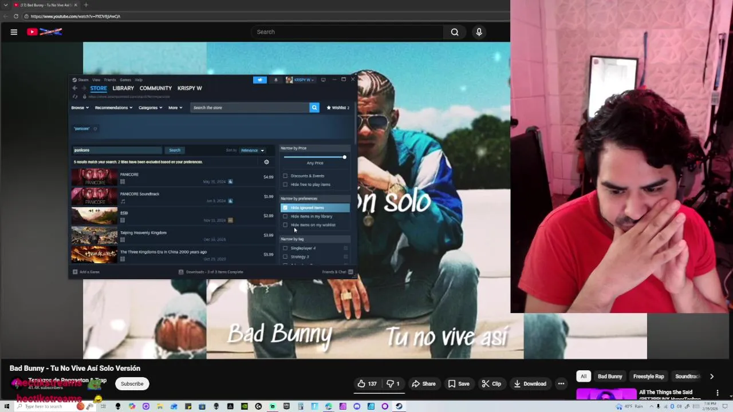Open the Taiping Heavenly Kingdom result
733x412 pixels.
(x=172, y=235)
